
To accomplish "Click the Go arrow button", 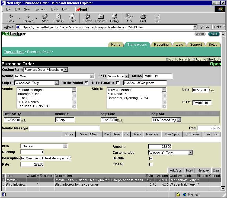I will click(204, 27).
